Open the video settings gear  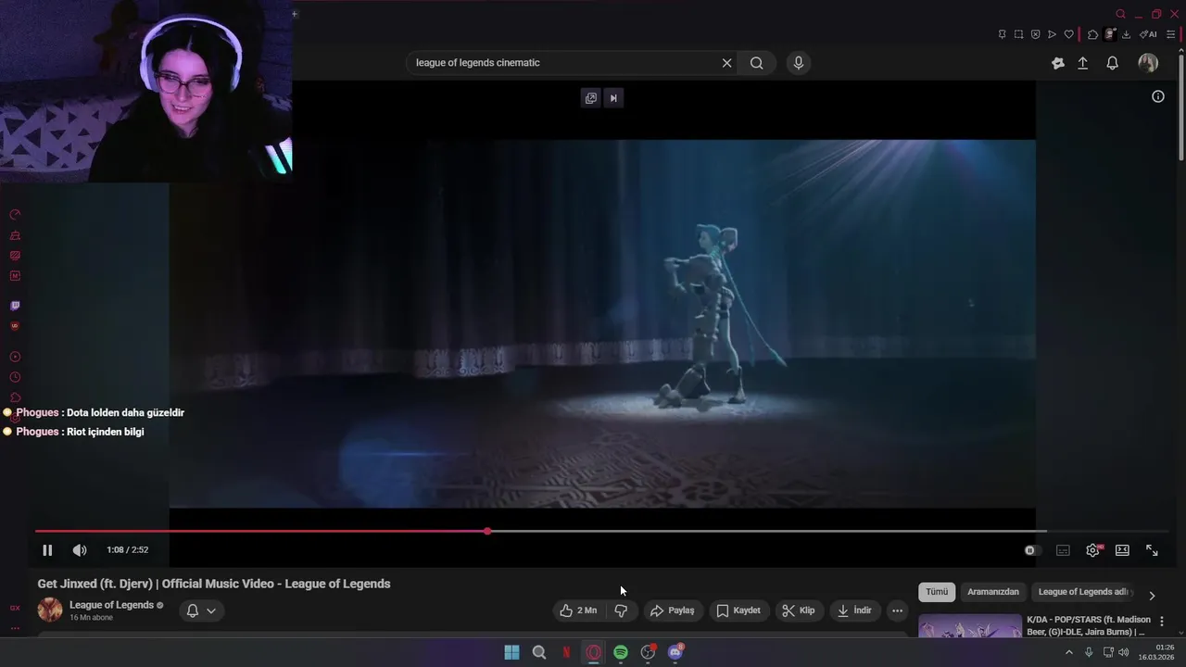click(1092, 550)
